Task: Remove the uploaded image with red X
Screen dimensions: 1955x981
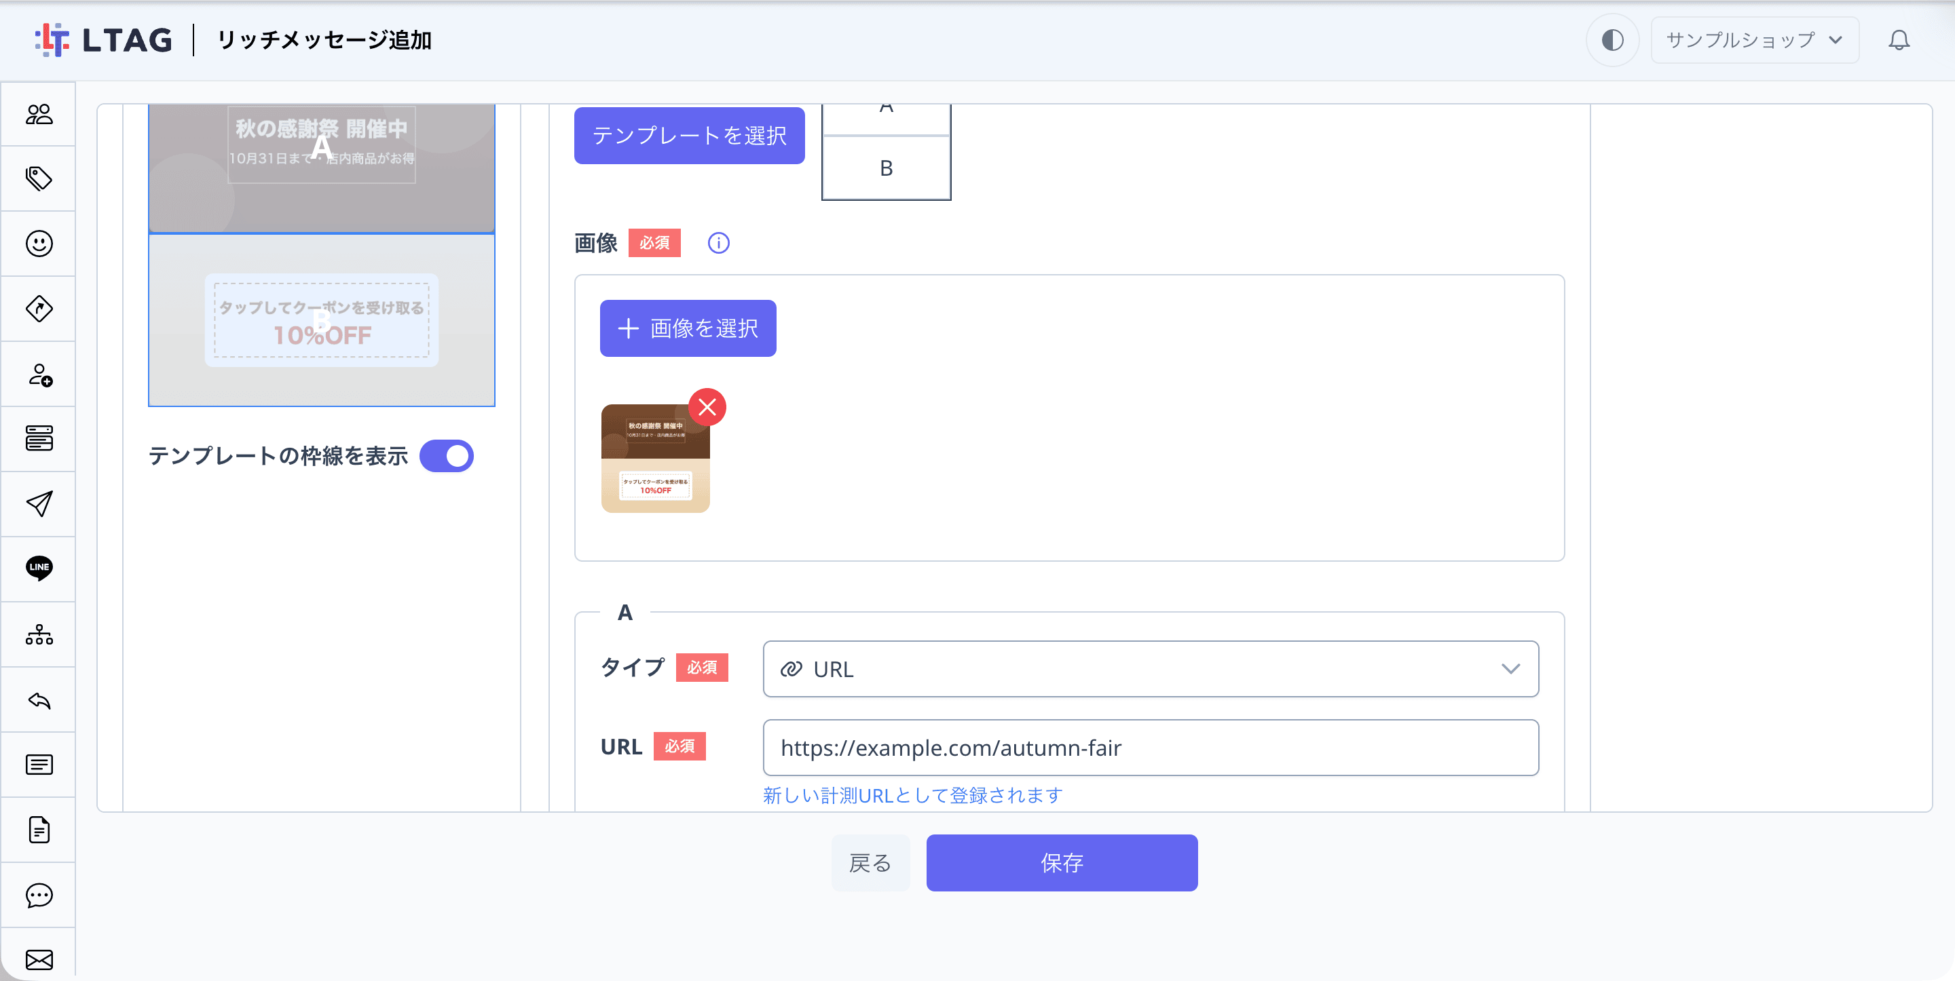Action: [707, 408]
